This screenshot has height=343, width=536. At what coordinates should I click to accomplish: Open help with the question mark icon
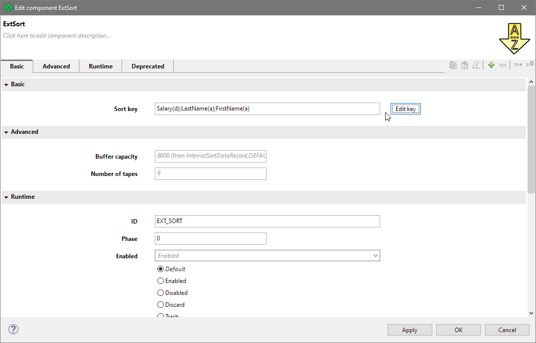point(13,329)
